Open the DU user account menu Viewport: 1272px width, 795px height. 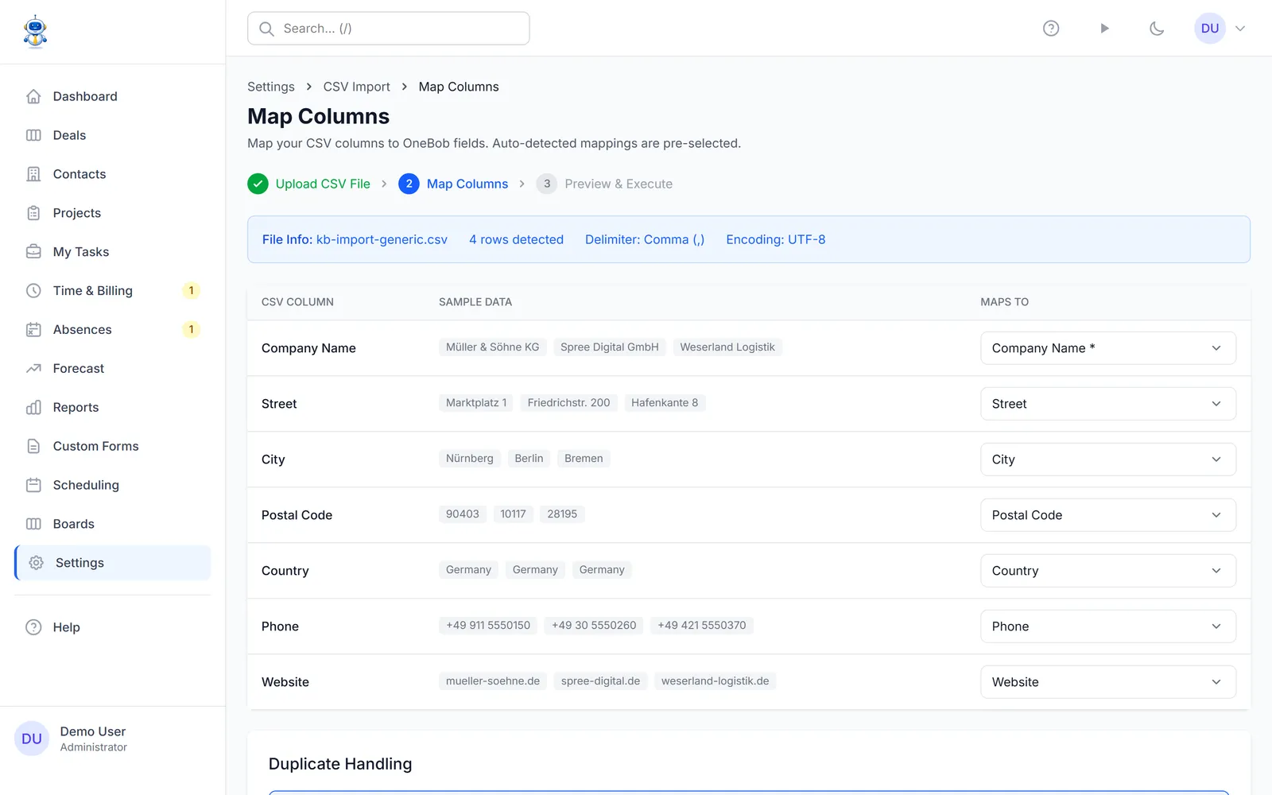tap(1220, 29)
